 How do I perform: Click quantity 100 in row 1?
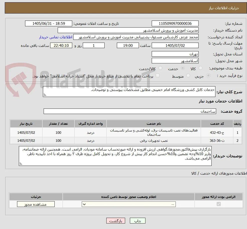coord(58,133)
